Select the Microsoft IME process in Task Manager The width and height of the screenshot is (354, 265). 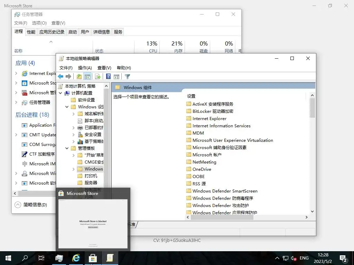tap(38, 164)
